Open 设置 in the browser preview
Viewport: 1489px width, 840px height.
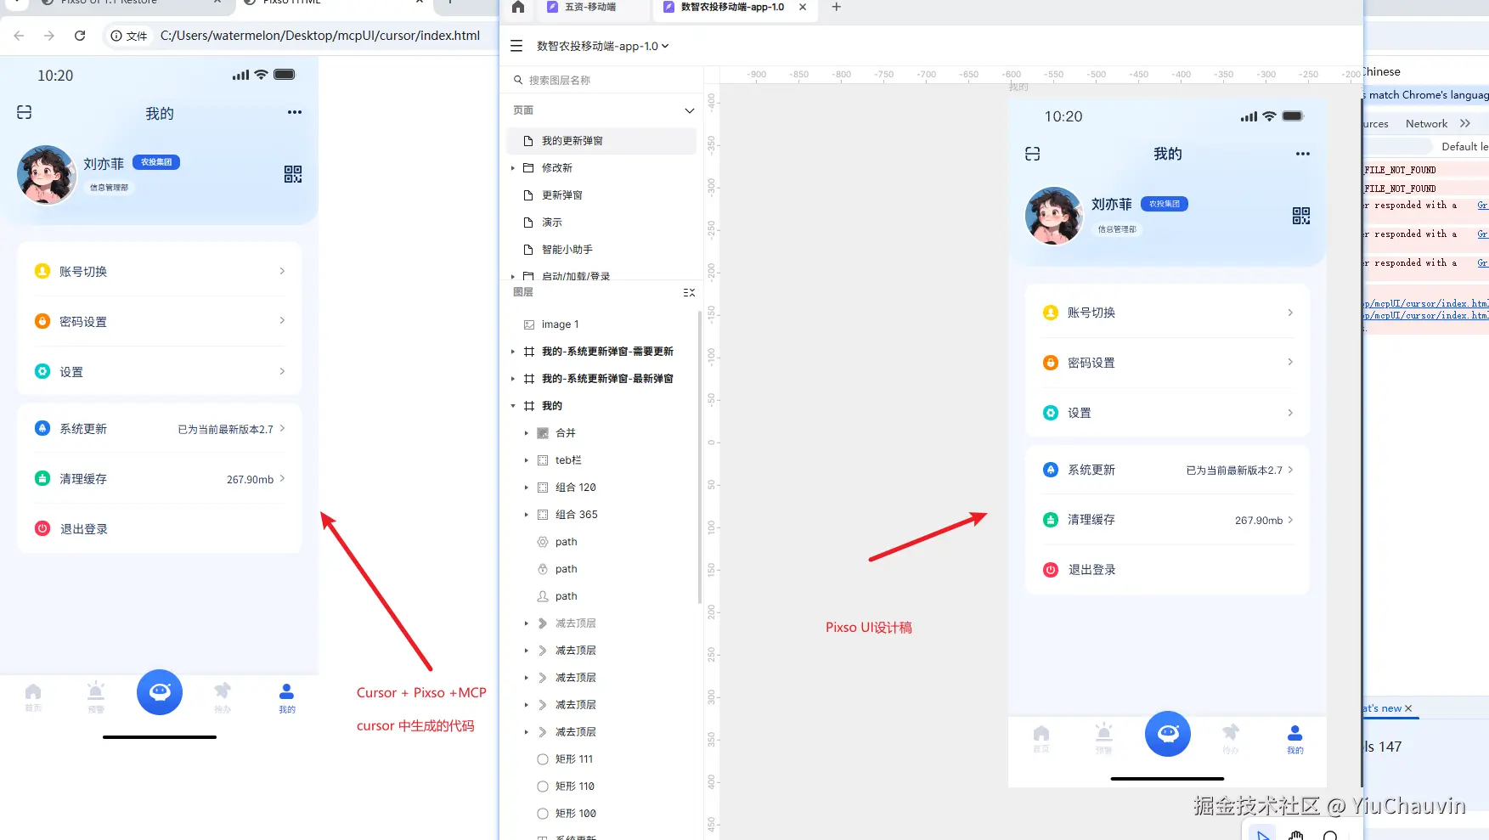pos(160,371)
